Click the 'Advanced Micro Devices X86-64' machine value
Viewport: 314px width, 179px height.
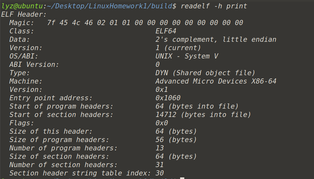(x=216, y=81)
